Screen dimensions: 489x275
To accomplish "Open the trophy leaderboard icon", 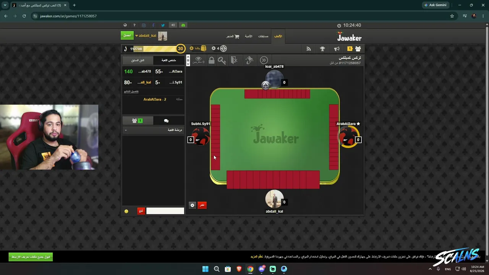I will tap(322, 49).
